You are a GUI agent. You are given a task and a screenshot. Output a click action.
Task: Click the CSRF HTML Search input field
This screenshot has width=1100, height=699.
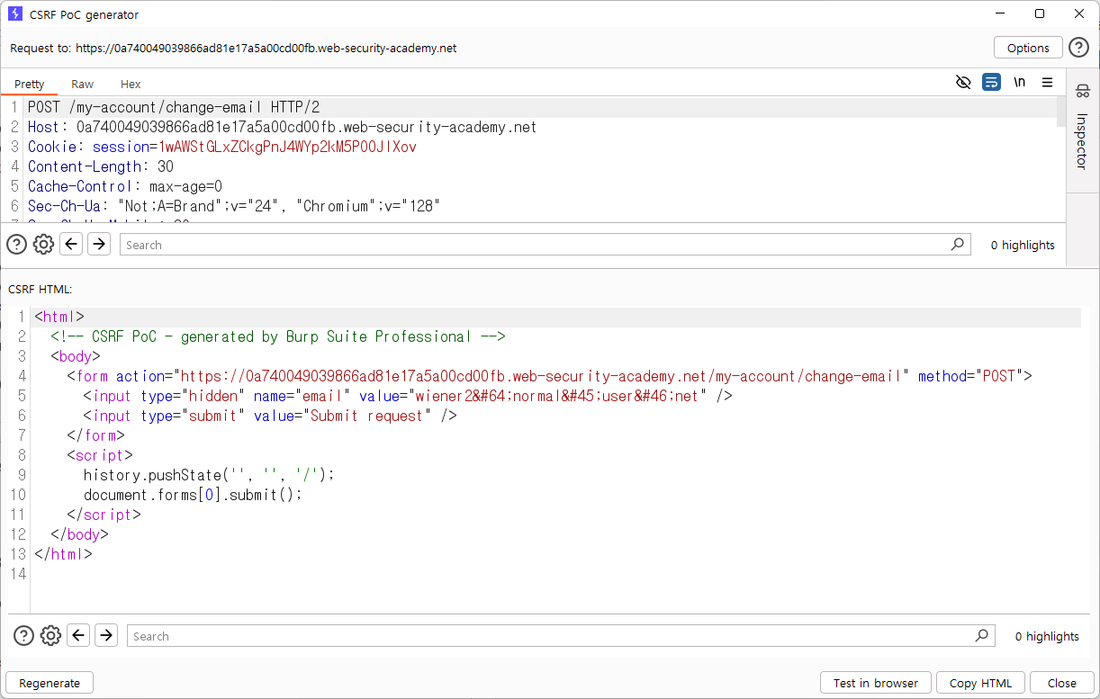pyautogui.click(x=561, y=636)
